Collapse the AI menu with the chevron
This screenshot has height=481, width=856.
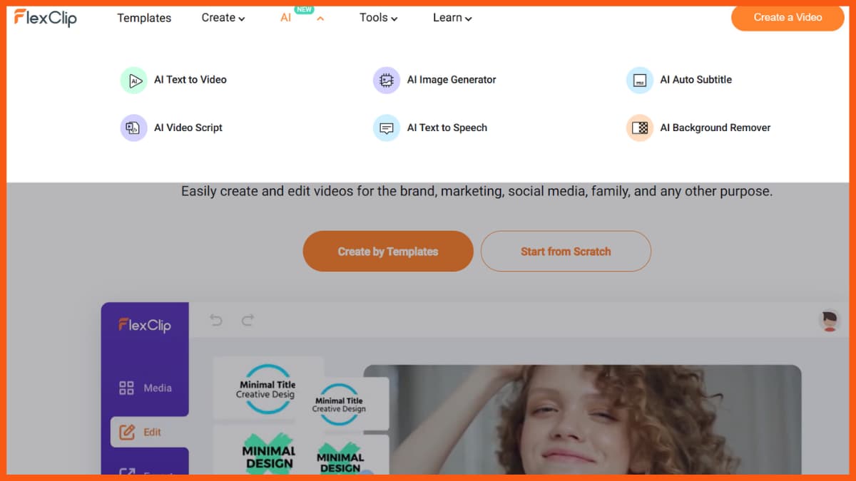click(320, 19)
